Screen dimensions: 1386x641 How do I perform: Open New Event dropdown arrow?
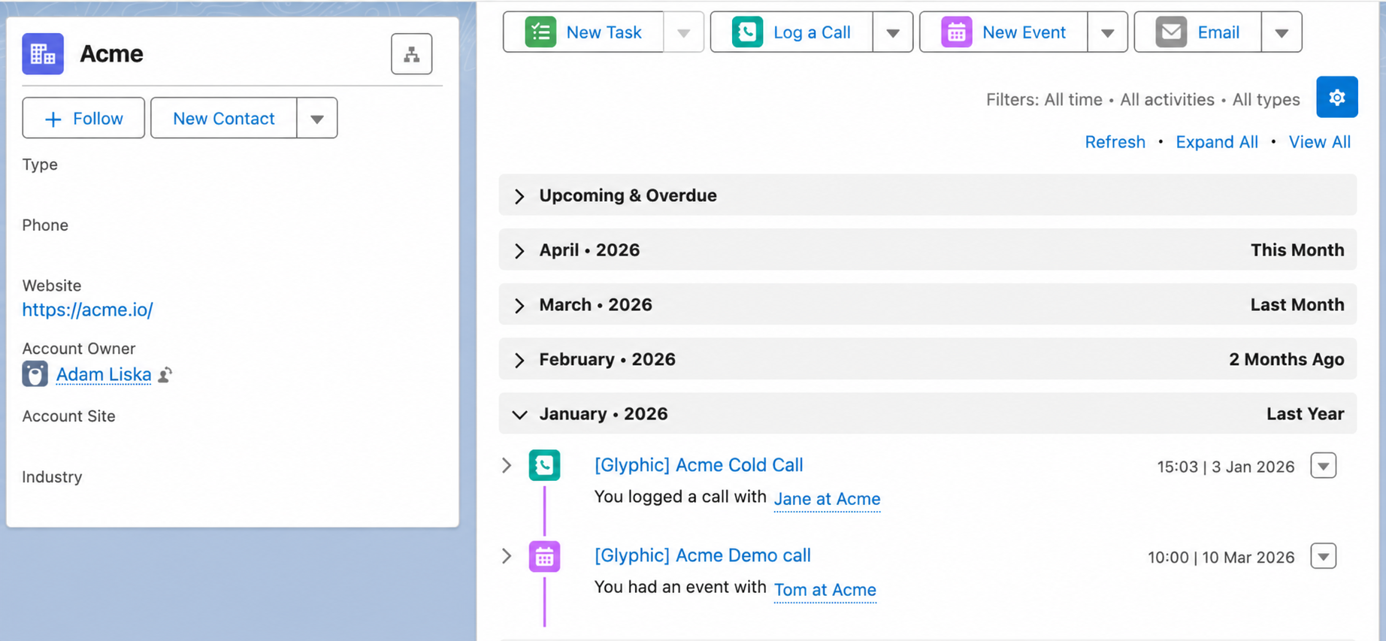[x=1106, y=32]
